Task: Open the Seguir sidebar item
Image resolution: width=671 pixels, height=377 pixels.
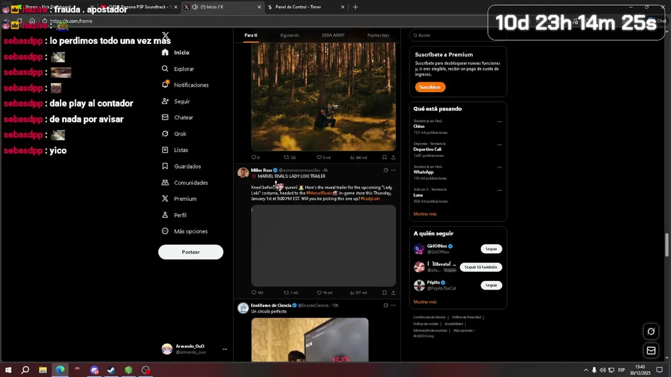Action: pos(176,101)
